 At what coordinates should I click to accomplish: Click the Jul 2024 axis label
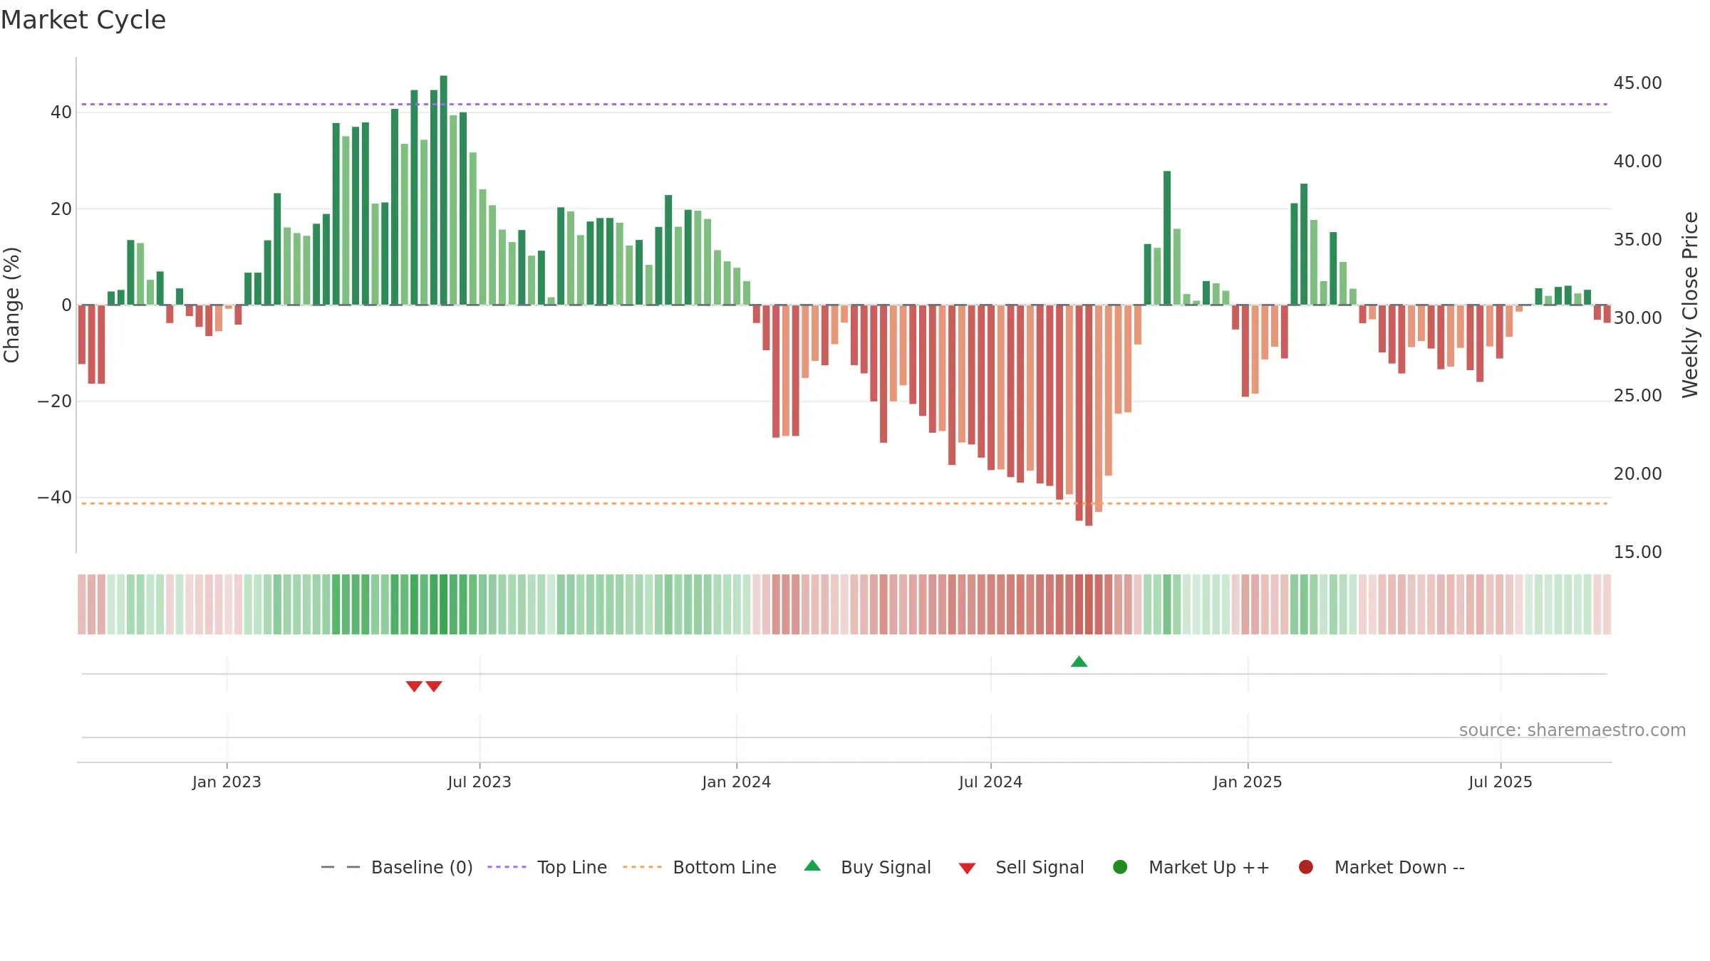tap(990, 782)
